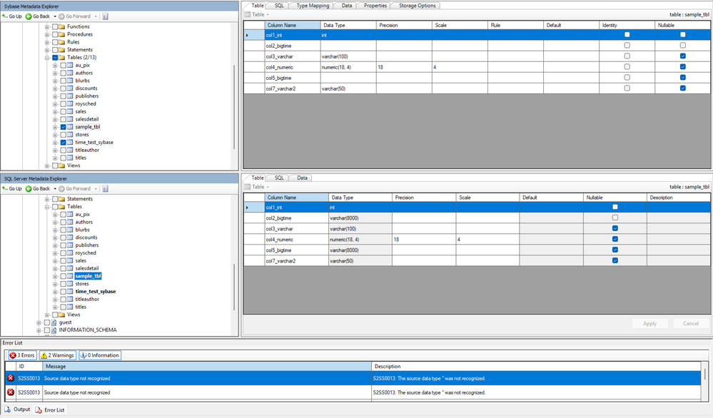Screen dimensions: 713x418
Task: Click the Apply button
Action: [649, 324]
